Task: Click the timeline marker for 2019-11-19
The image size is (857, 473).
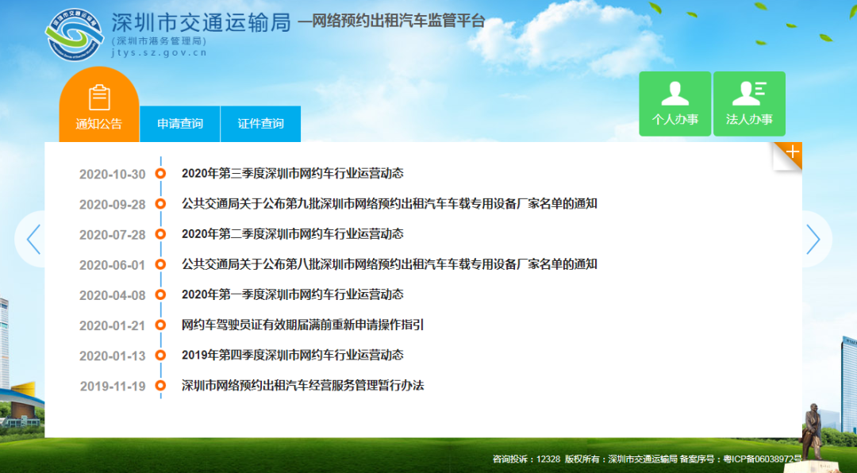Action: (160, 386)
